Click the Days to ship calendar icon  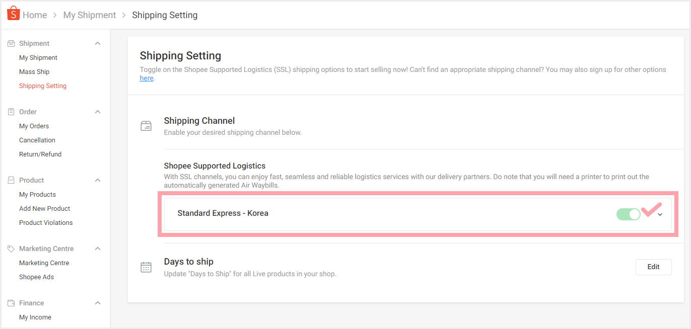point(146,267)
